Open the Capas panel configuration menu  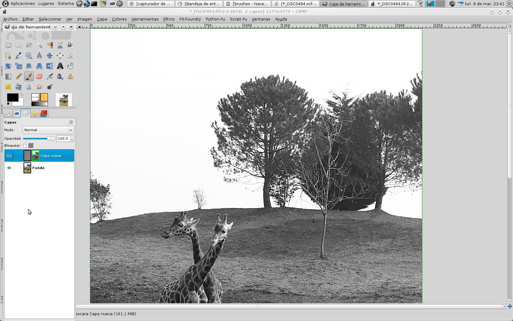coord(71,122)
